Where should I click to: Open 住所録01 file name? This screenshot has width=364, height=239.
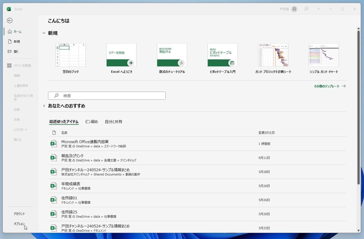[69, 198]
